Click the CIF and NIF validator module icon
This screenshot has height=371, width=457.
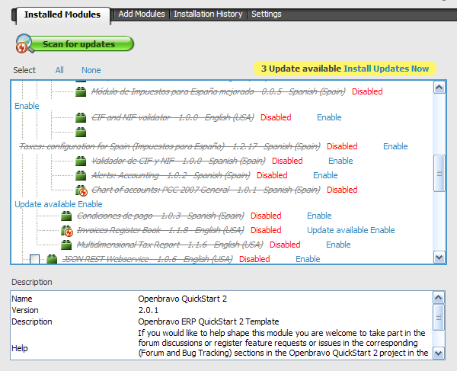click(81, 117)
